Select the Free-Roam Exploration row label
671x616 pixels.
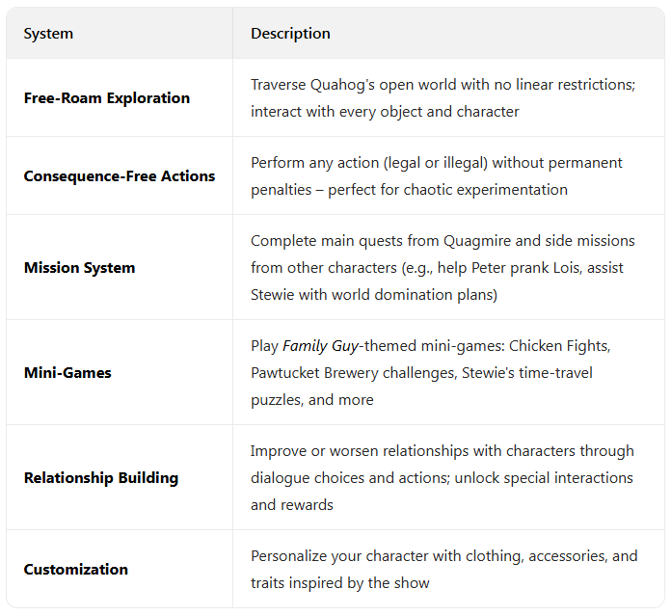[x=106, y=98]
